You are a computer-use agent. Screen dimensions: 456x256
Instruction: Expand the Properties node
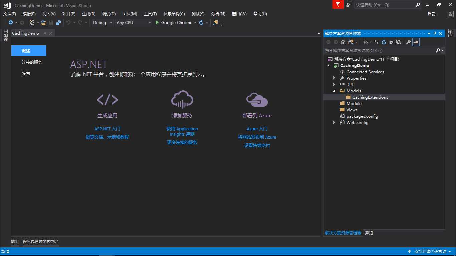click(x=334, y=78)
